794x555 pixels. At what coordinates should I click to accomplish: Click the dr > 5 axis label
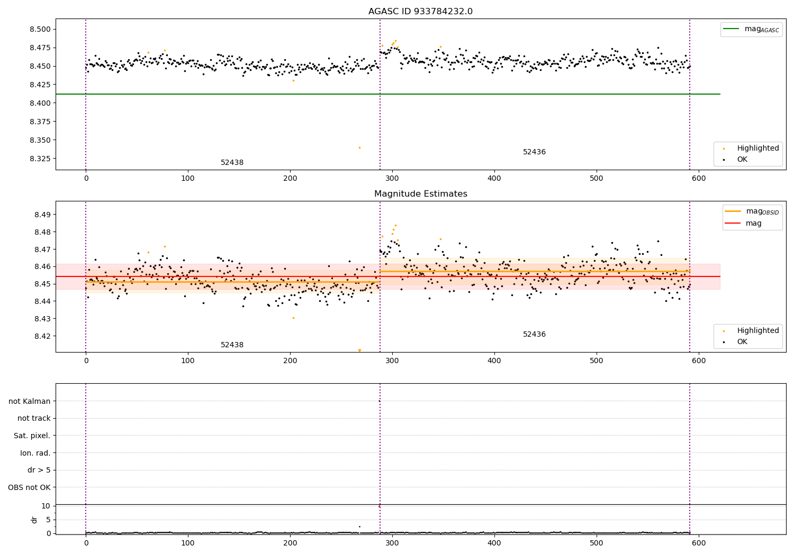(39, 470)
